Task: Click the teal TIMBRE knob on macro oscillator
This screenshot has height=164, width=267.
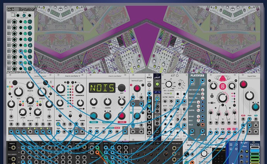Action: tap(94, 116)
